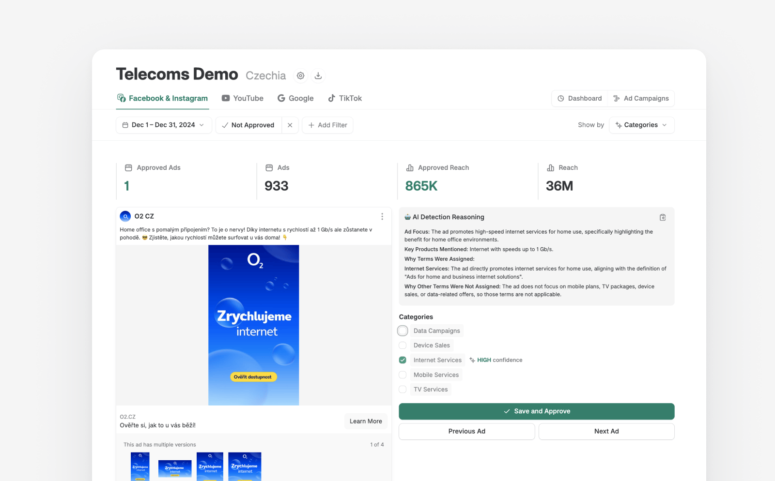Image resolution: width=775 pixels, height=481 pixels.
Task: Click the 933 Ads count
Action: [277, 186]
